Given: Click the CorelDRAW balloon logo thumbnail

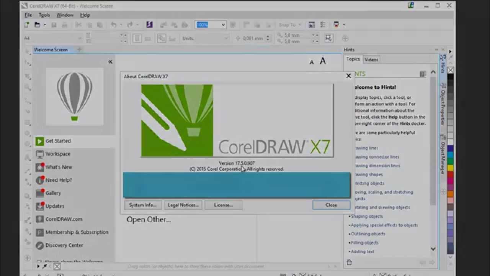Looking at the screenshot, I should (75, 97).
